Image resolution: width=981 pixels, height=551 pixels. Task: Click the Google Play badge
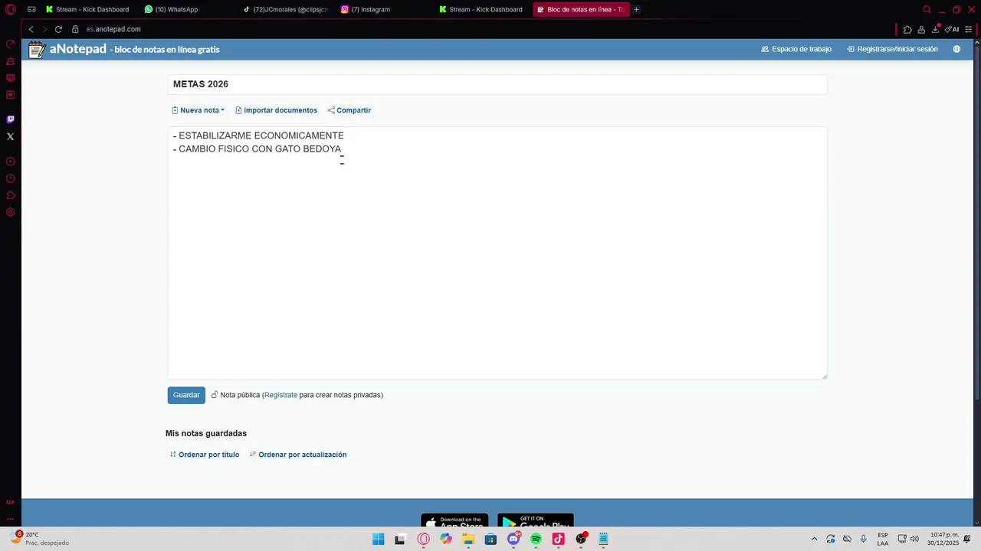(536, 520)
